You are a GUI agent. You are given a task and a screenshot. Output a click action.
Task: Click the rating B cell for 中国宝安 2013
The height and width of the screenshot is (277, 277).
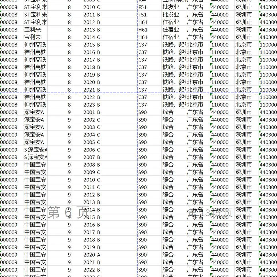[117, 202]
